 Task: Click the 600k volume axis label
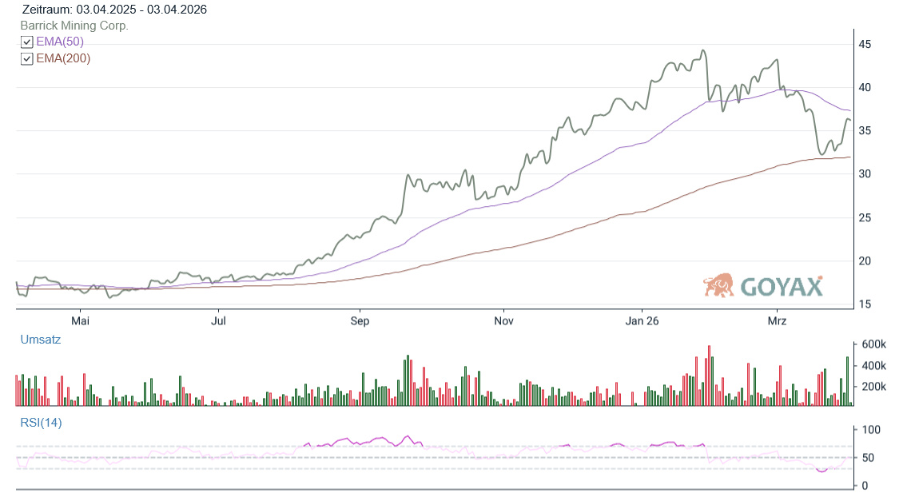coord(873,344)
